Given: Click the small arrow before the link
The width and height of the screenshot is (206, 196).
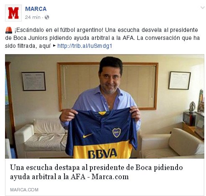Looking at the screenshot, I should coord(54,45).
